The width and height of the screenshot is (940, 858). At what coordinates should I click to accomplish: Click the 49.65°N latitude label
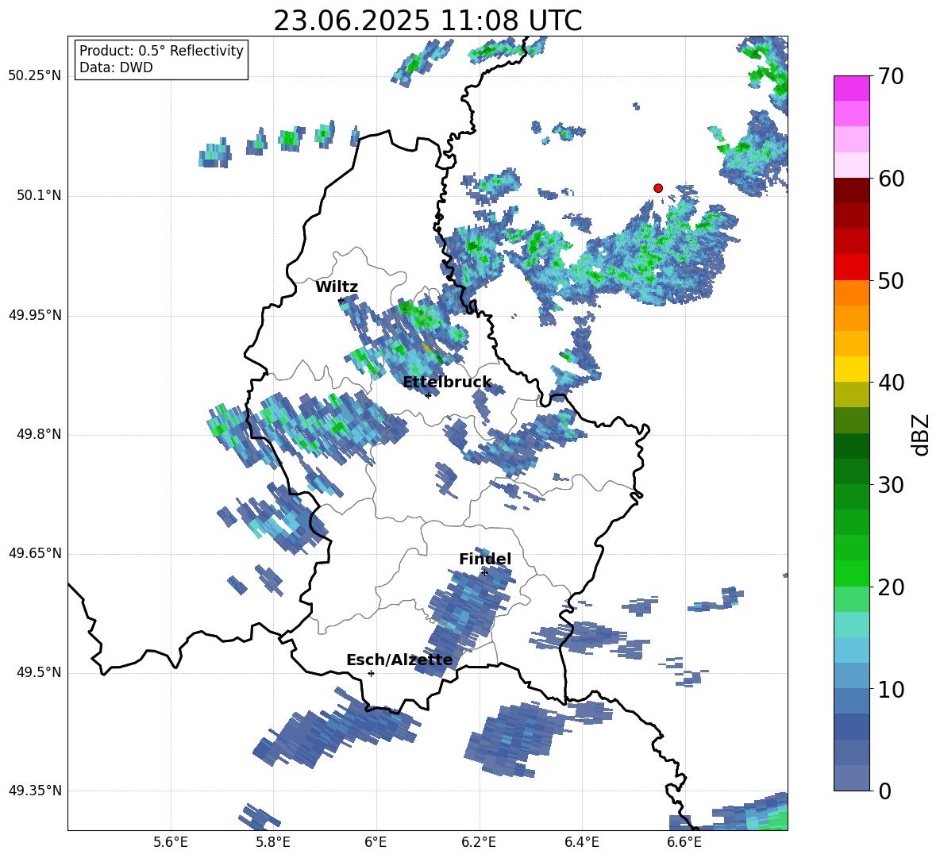click(35, 553)
